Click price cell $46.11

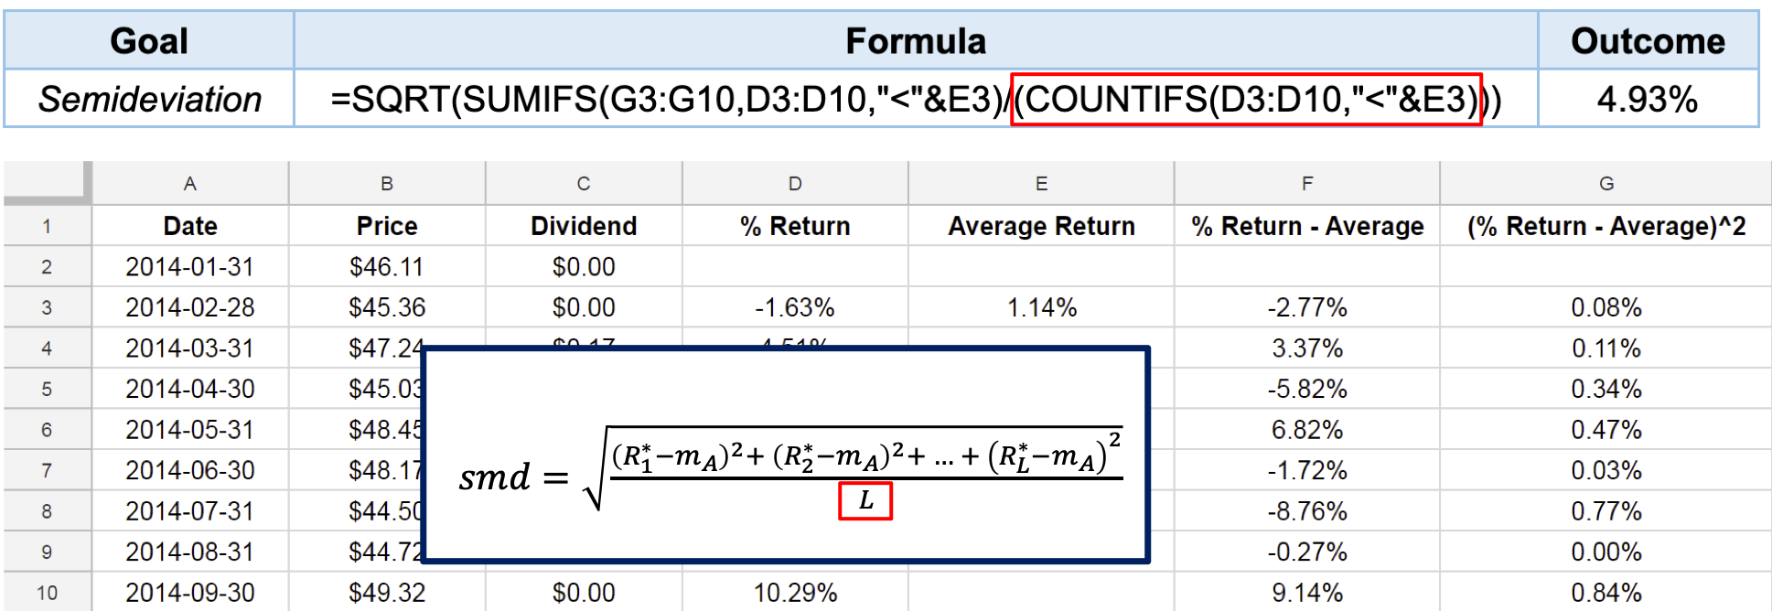click(x=386, y=267)
